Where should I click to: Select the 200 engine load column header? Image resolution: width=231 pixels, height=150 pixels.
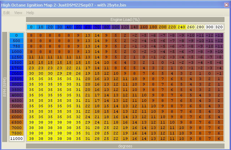point(162,27)
